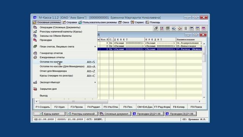Click the Генератор отчетов printer icon
Viewport: 243px width, 137px height.
click(x=35, y=53)
